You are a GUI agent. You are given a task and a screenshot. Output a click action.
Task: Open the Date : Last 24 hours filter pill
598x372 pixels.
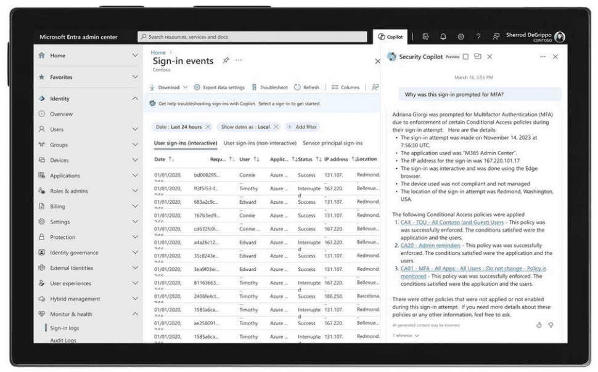(178, 126)
